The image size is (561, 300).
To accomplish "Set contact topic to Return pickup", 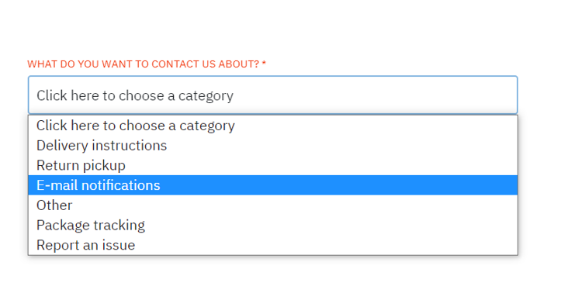I will [x=273, y=166].
